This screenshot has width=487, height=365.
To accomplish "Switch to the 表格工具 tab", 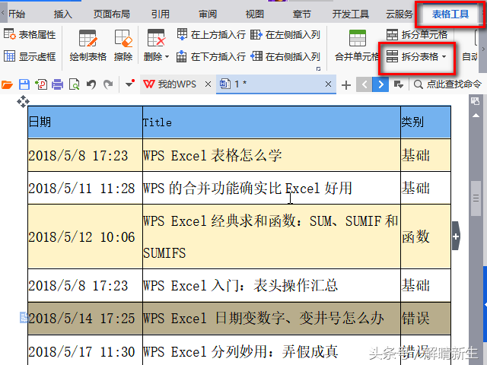I will 450,14.
